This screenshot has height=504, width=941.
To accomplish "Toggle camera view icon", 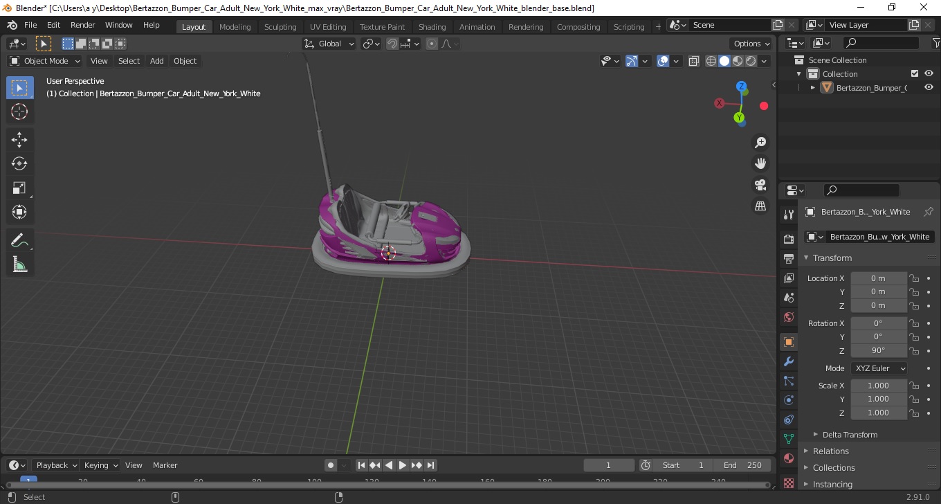I will click(760, 185).
